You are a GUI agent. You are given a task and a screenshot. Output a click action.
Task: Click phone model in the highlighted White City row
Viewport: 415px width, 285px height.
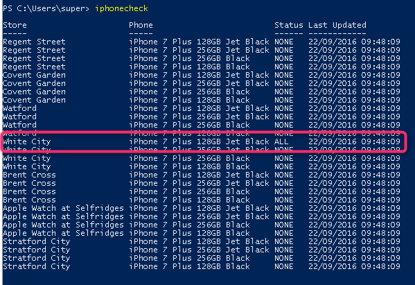point(199,141)
